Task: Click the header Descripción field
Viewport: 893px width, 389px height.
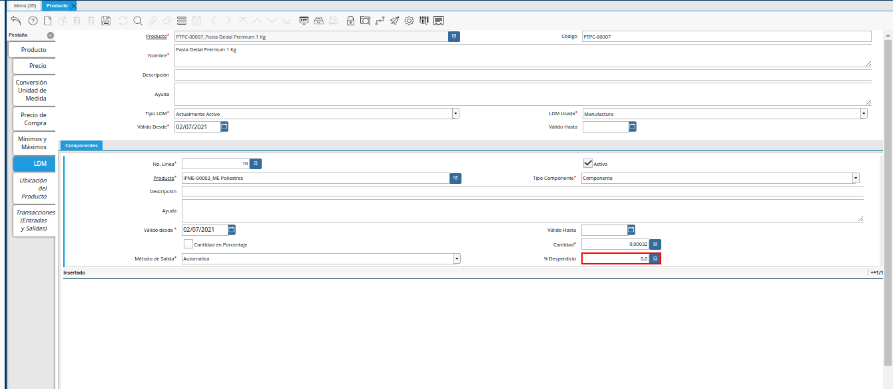Action: pos(523,75)
